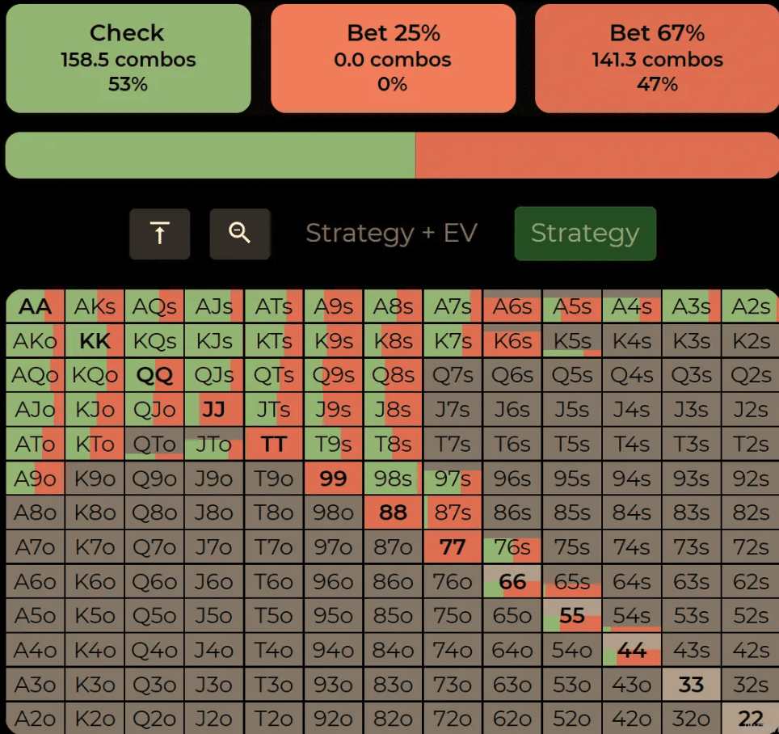
Task: Select the 87s suited connector cell
Action: pos(453,513)
